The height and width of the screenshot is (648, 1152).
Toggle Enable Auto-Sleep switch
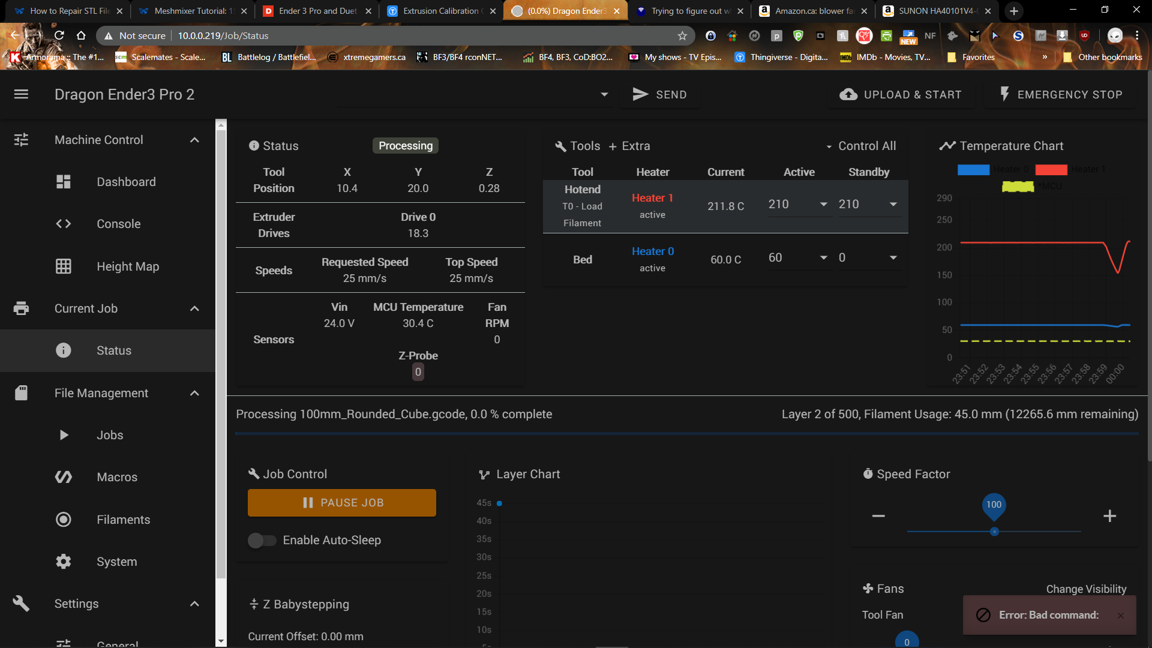(262, 540)
